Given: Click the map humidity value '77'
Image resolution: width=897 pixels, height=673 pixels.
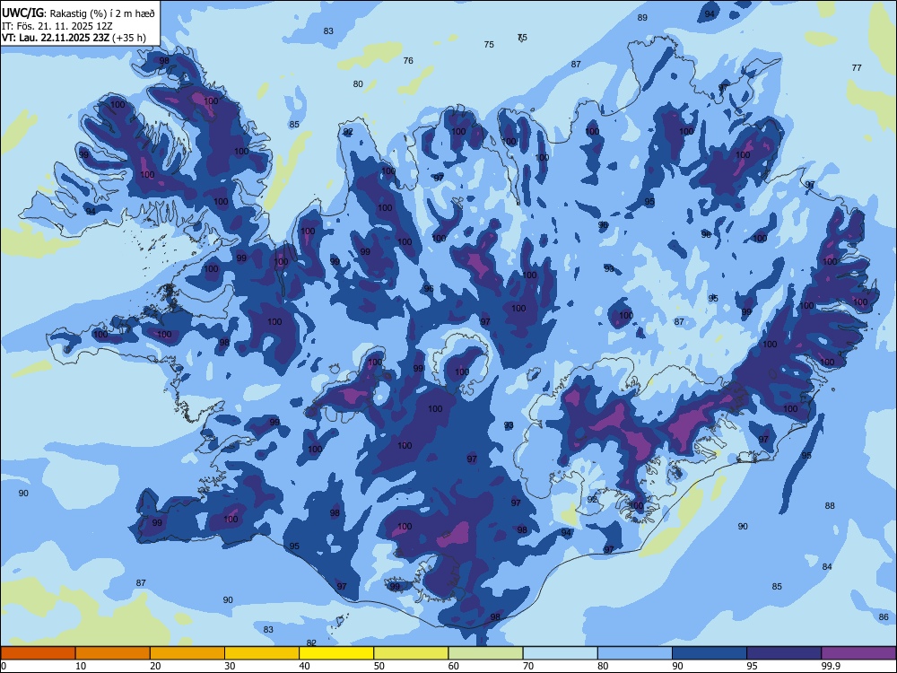Looking at the screenshot, I should click(x=857, y=67).
